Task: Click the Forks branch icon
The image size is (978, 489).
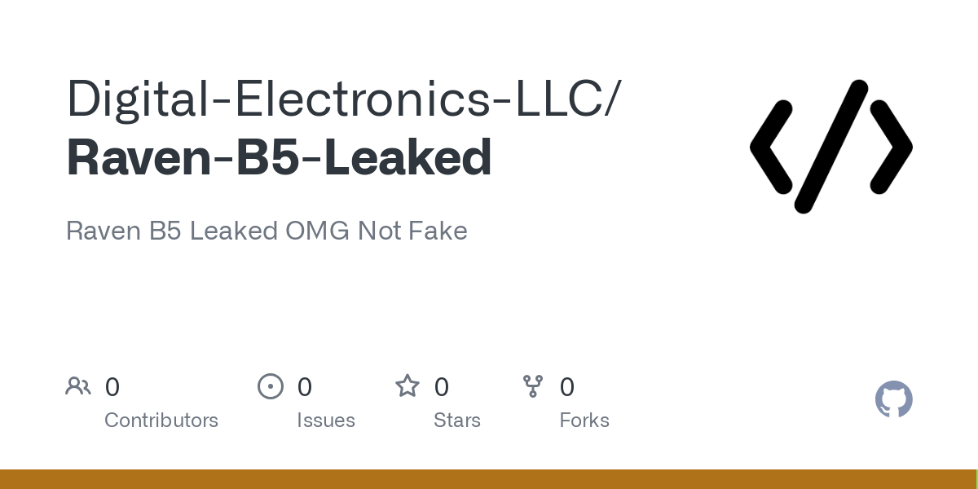Action: [x=533, y=386]
